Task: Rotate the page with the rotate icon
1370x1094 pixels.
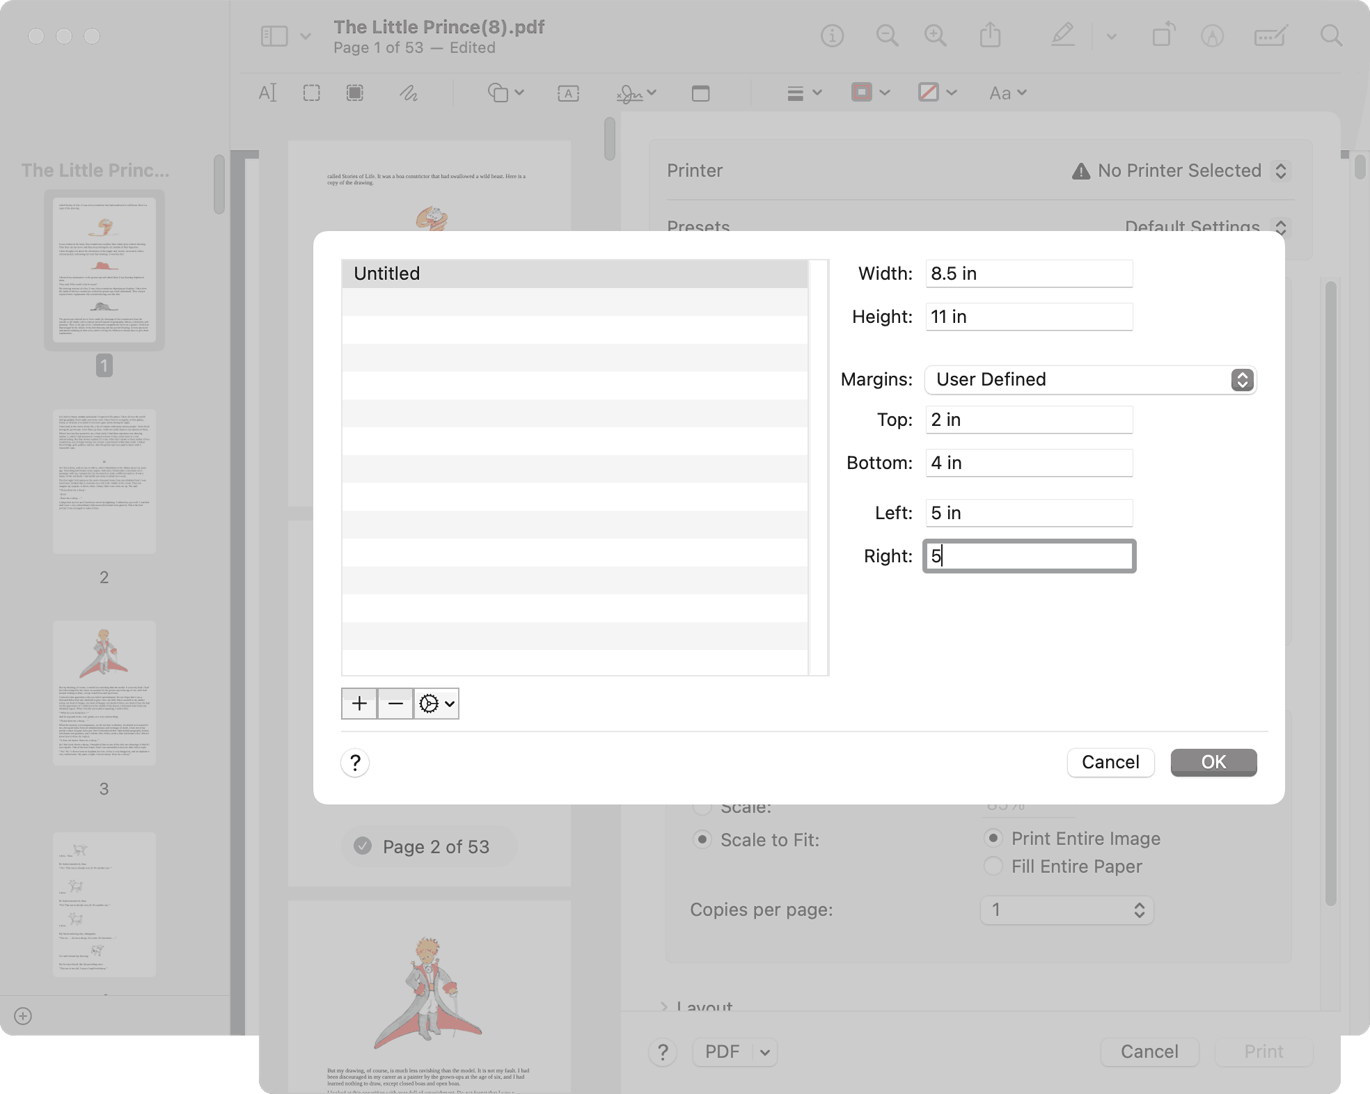Action: 1163,35
